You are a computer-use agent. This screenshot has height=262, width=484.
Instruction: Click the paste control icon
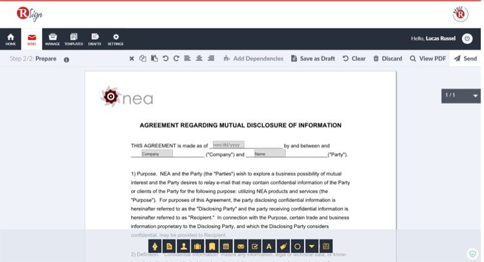(x=154, y=58)
